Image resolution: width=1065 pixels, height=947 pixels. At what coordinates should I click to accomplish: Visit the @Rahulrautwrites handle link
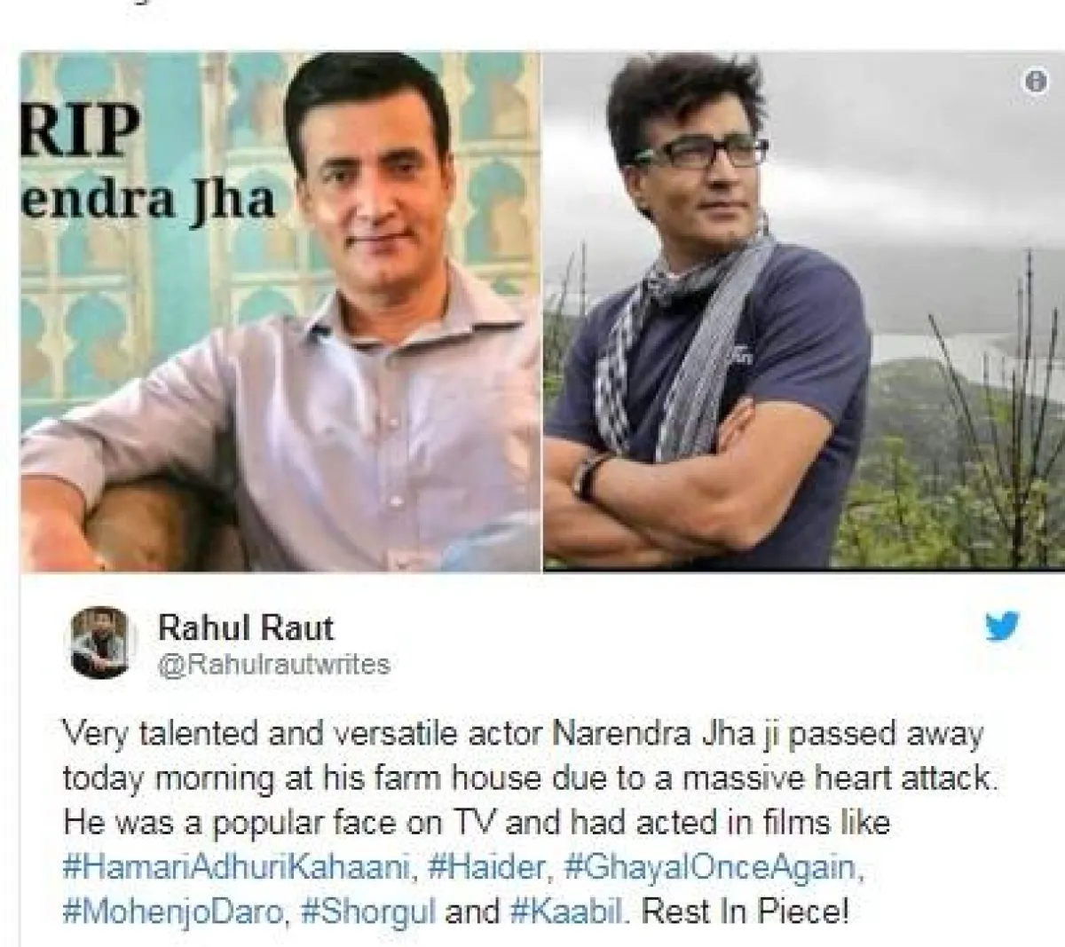tap(273, 664)
